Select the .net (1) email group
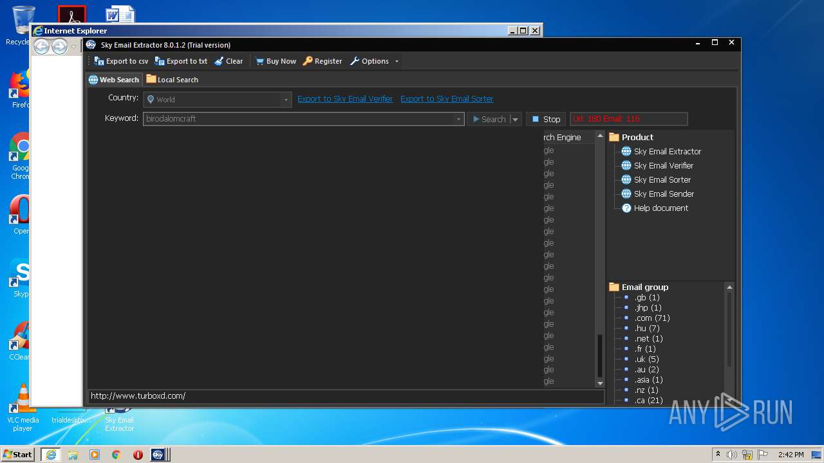 point(648,339)
